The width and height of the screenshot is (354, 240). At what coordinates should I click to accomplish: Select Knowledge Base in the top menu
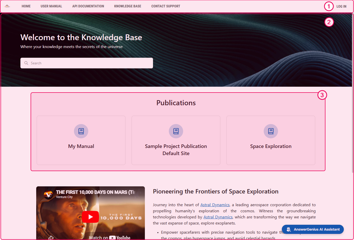click(x=128, y=6)
